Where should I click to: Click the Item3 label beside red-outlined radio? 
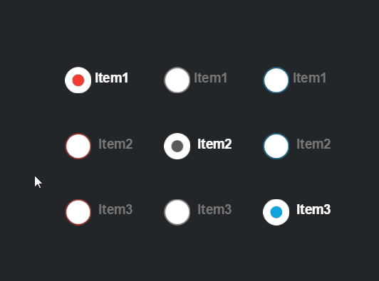115,209
